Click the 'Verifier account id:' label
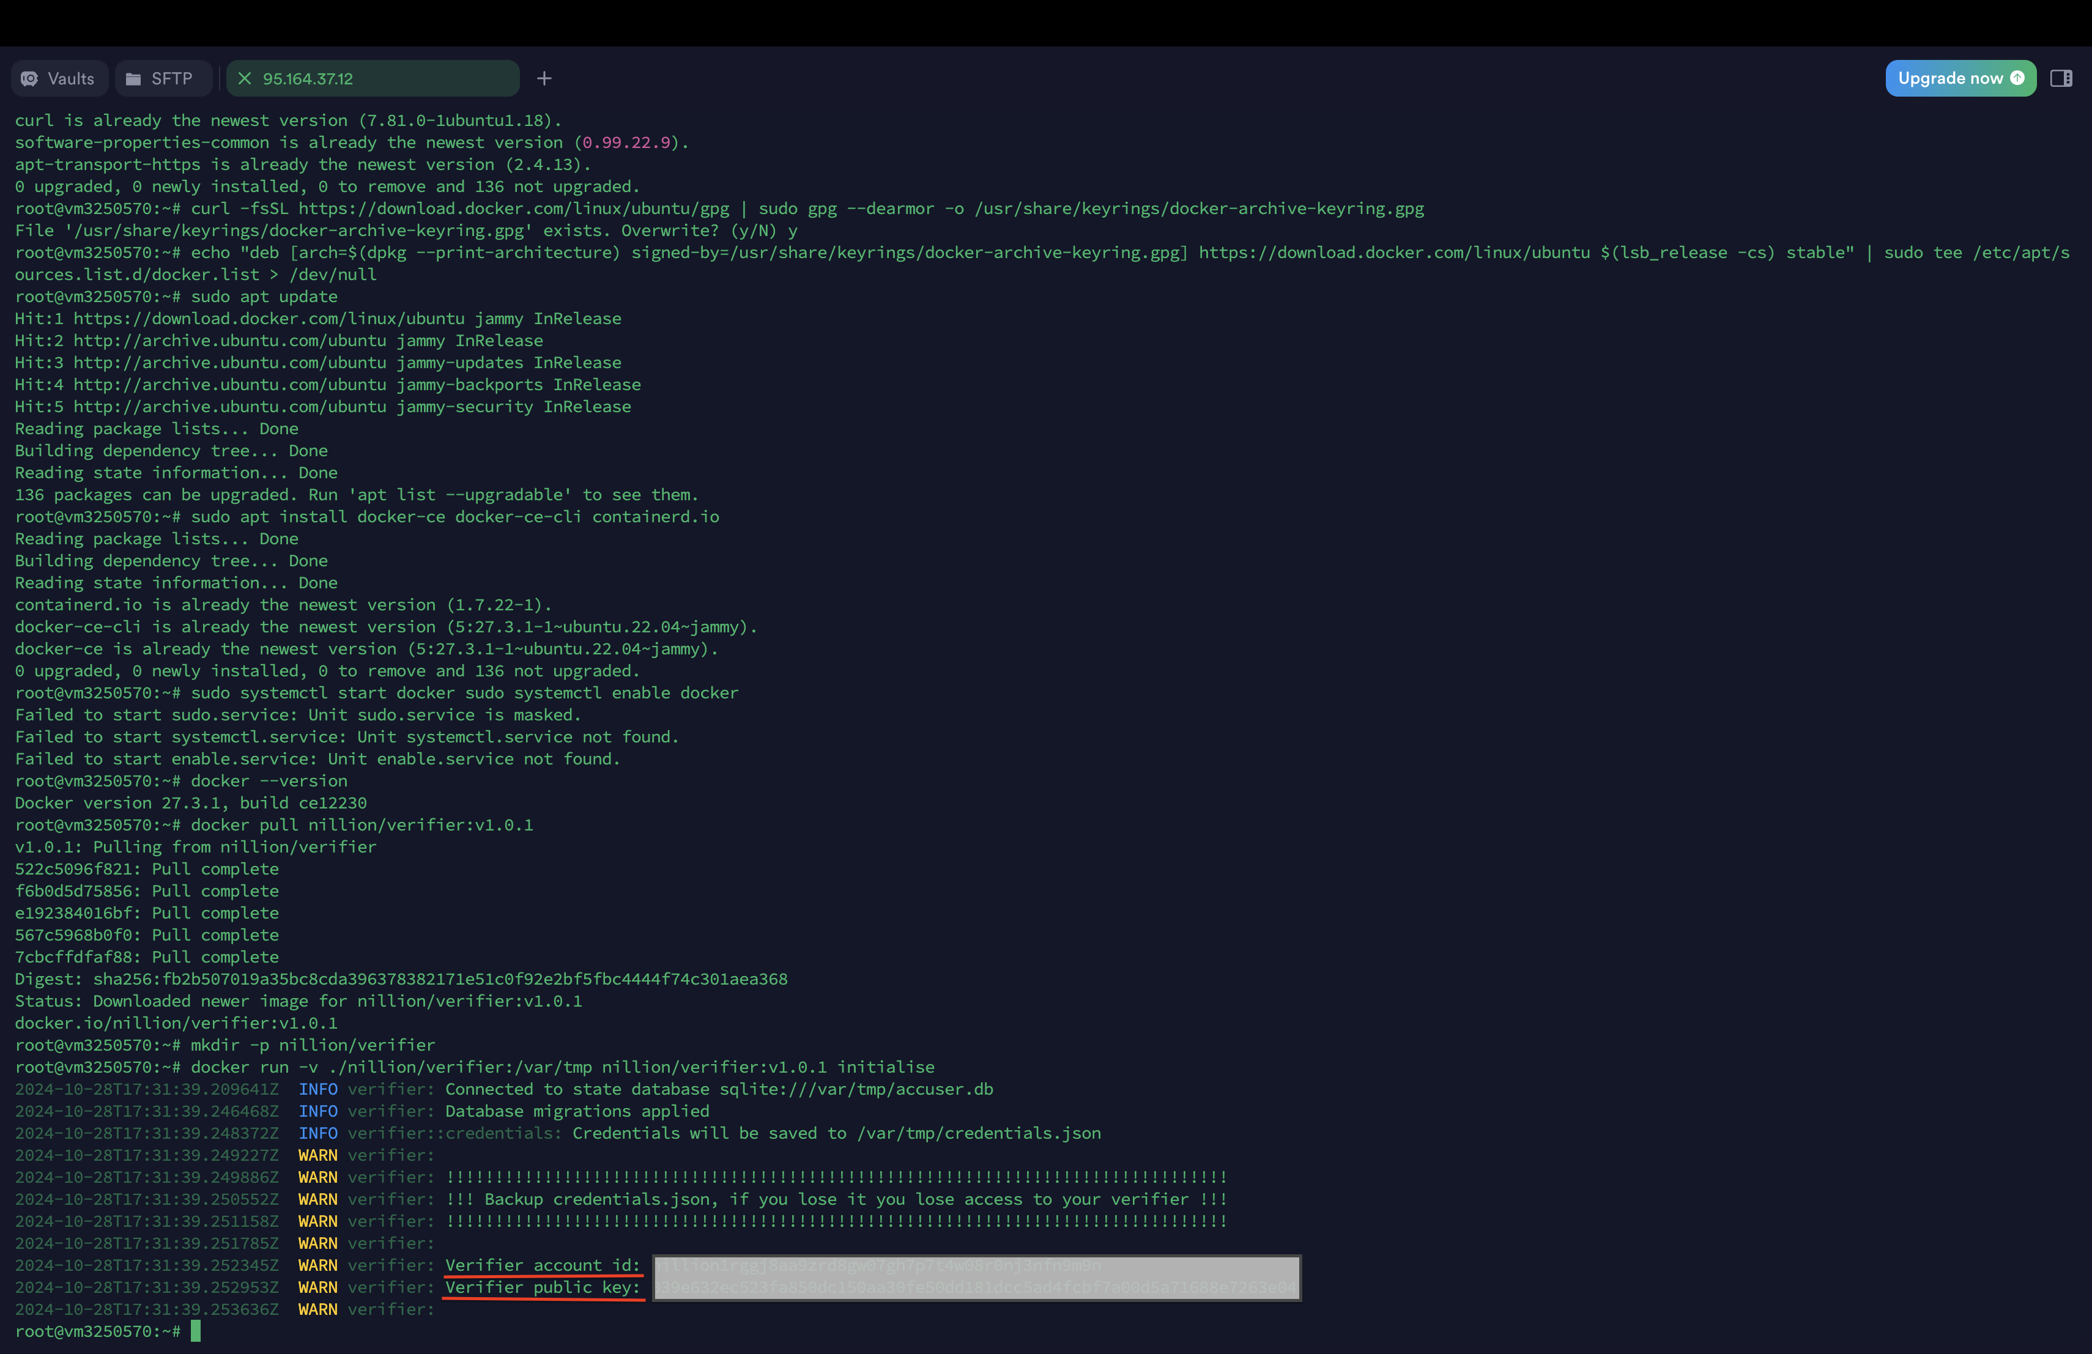This screenshot has height=1354, width=2092. point(543,1265)
